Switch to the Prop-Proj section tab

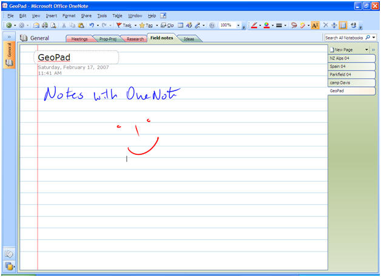(x=107, y=39)
